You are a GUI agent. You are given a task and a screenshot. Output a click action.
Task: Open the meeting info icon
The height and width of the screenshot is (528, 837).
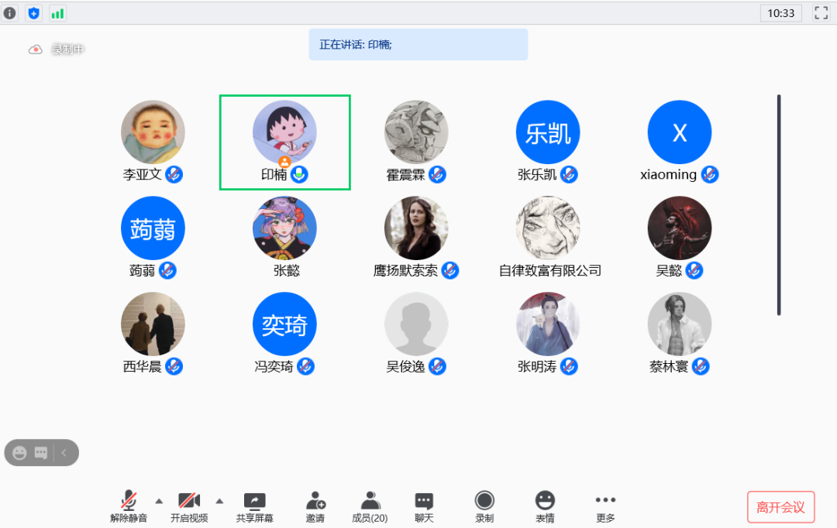point(10,13)
